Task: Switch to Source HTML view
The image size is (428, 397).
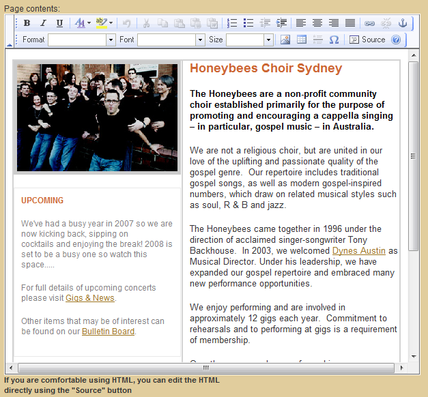Action: 367,40
